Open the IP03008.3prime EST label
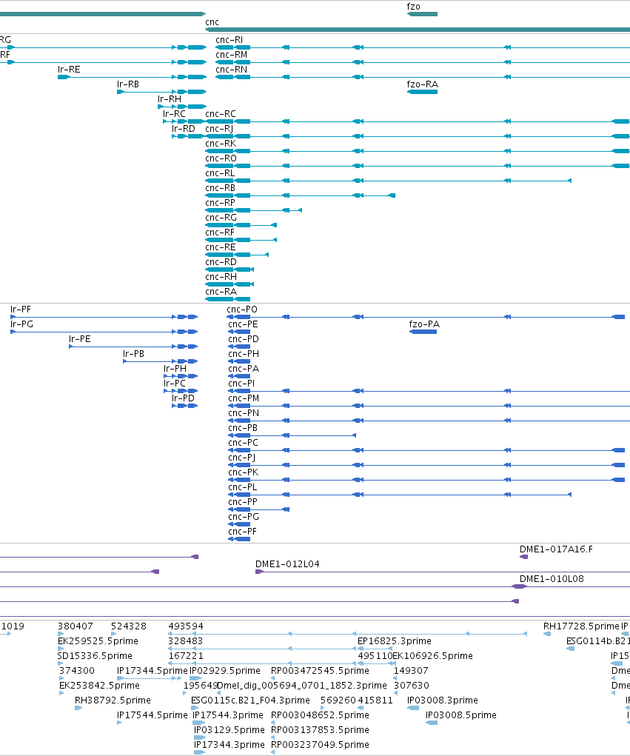This screenshot has height=756, width=630. [x=443, y=700]
